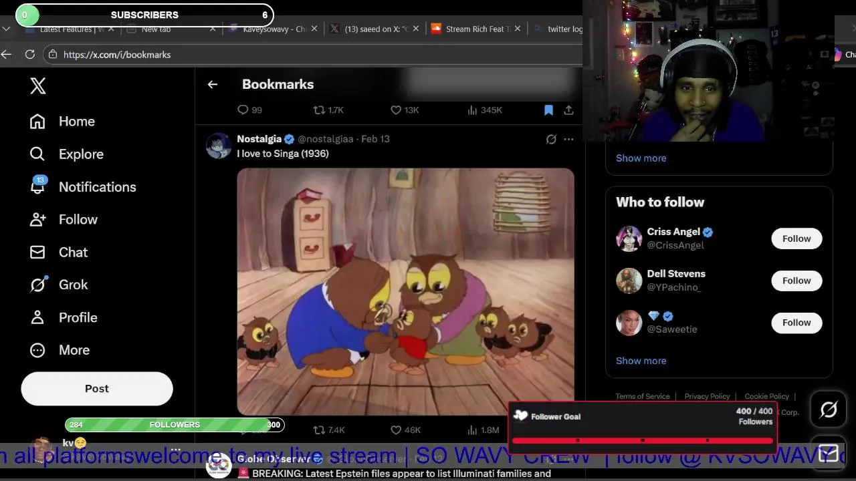Open @nostalgiaa handle link

[x=325, y=139]
